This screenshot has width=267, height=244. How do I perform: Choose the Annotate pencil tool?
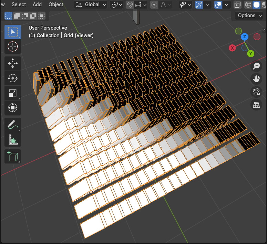(x=13, y=125)
